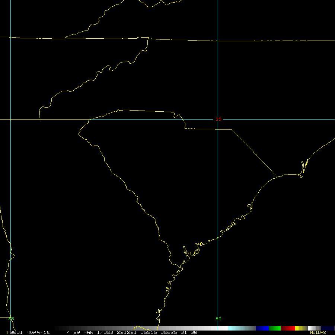
Task: Click the 08625 value in status line
Action: click(x=169, y=332)
